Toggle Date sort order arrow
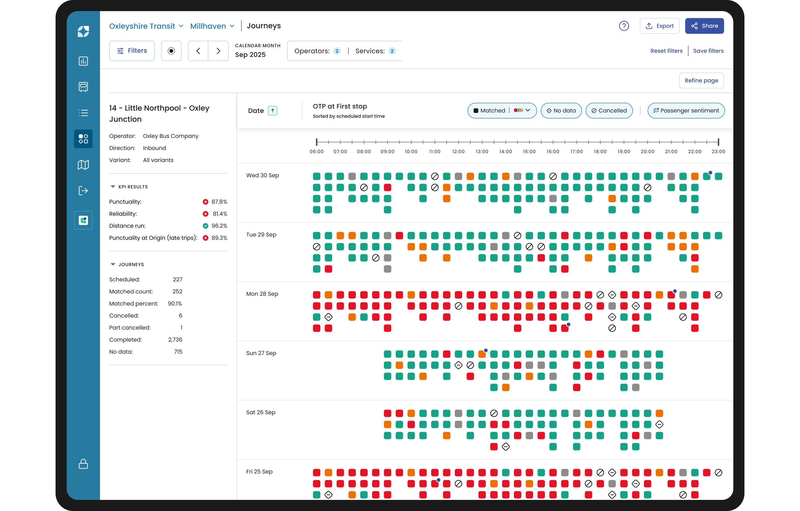The height and width of the screenshot is (511, 800). tap(273, 111)
